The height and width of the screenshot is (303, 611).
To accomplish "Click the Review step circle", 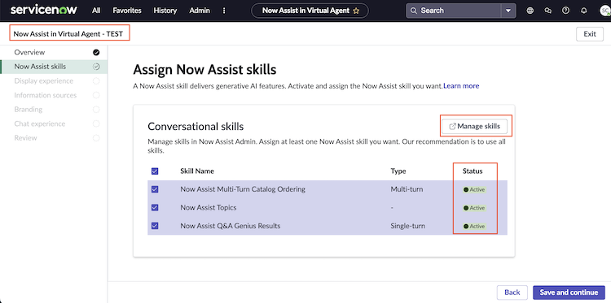I will click(x=96, y=138).
